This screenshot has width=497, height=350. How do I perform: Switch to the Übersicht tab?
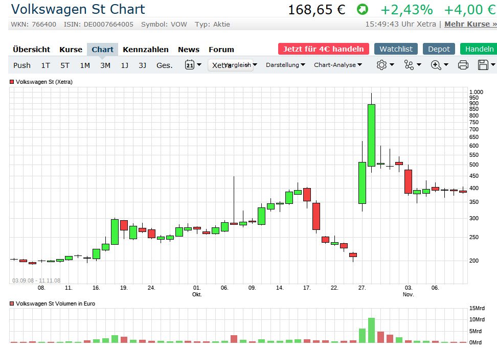(31, 50)
